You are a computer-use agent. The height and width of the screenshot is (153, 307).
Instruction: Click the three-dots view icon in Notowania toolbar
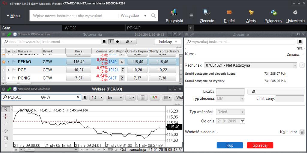111,42
